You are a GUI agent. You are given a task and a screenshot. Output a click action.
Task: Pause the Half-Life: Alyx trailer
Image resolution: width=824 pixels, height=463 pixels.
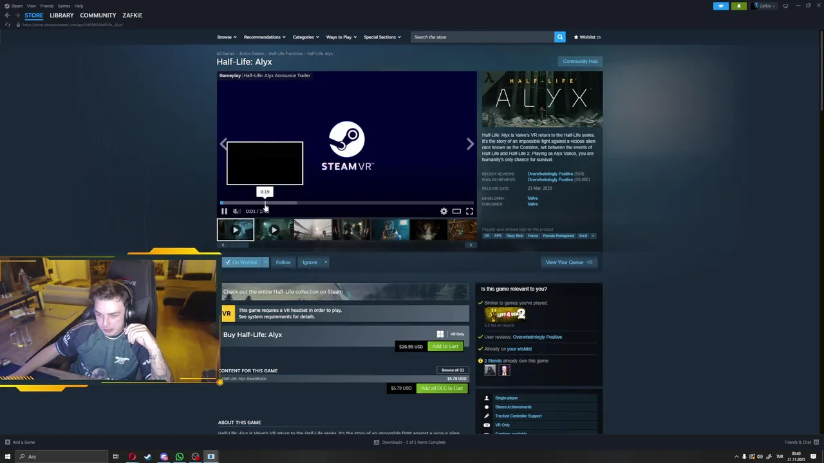tap(224, 211)
